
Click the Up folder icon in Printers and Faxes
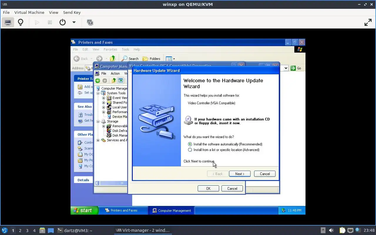[113, 58]
